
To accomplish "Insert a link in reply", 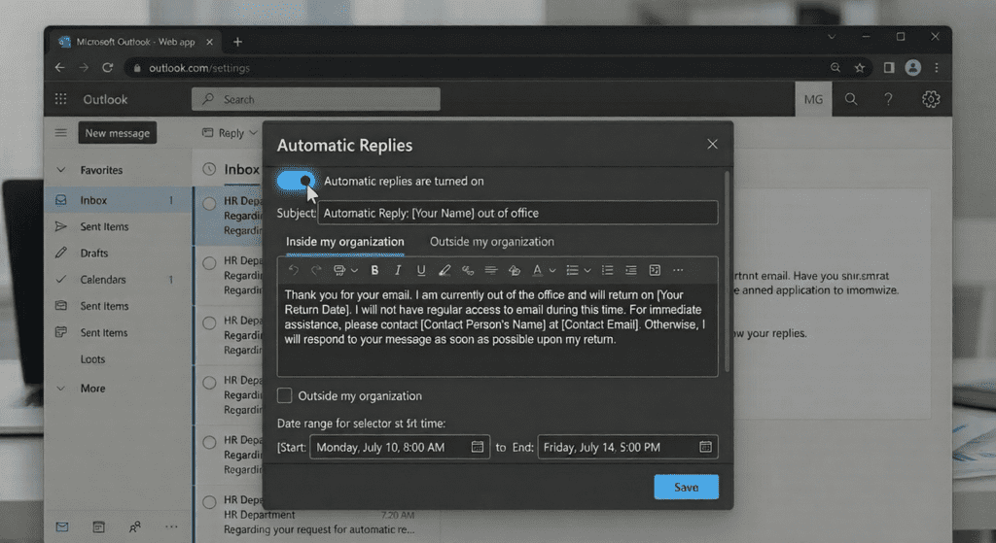I will point(468,270).
